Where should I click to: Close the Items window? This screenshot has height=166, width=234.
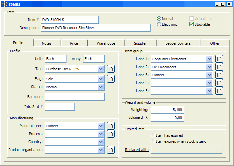point(229,4)
